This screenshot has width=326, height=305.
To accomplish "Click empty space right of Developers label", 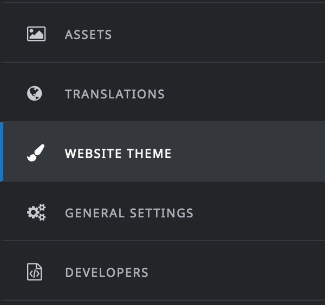I will tap(244, 272).
